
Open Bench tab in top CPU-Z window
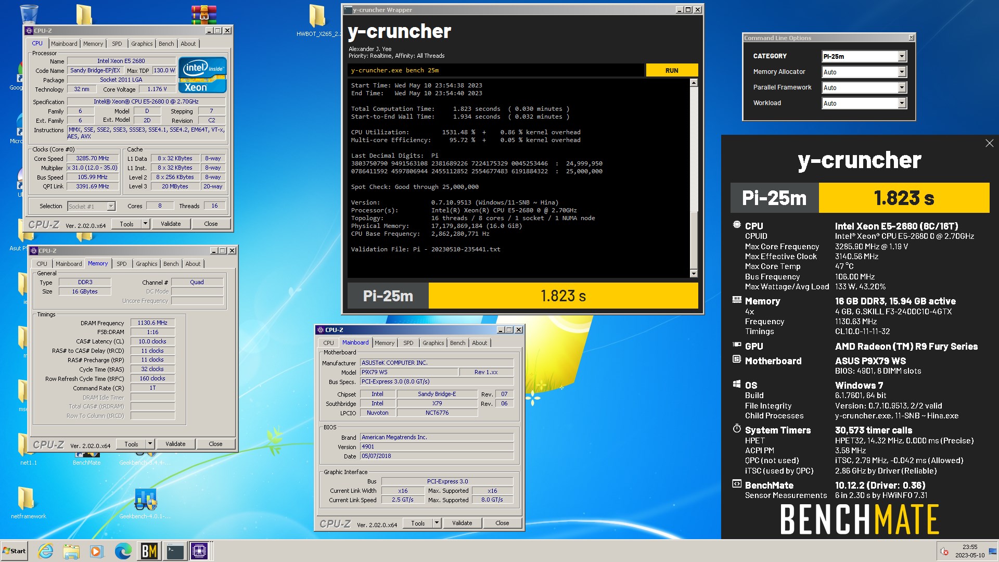pos(166,44)
